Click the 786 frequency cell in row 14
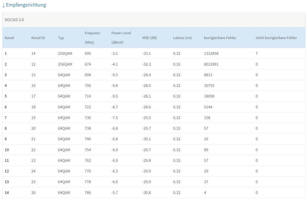307x199 pixels. click(88, 193)
